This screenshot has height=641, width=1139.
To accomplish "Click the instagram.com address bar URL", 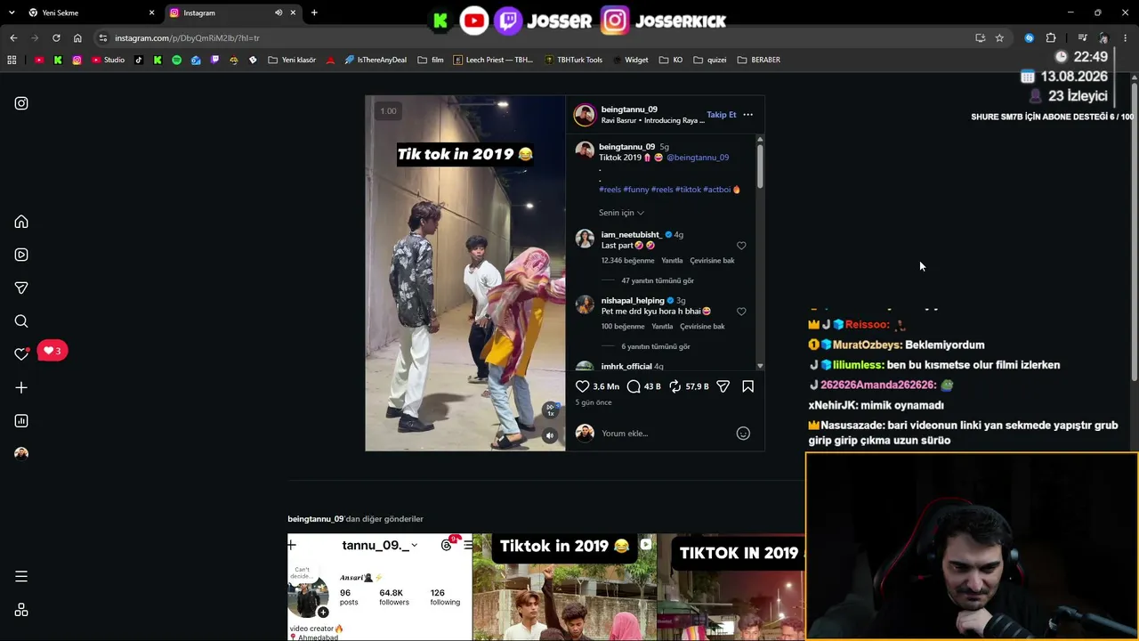I will (187, 38).
